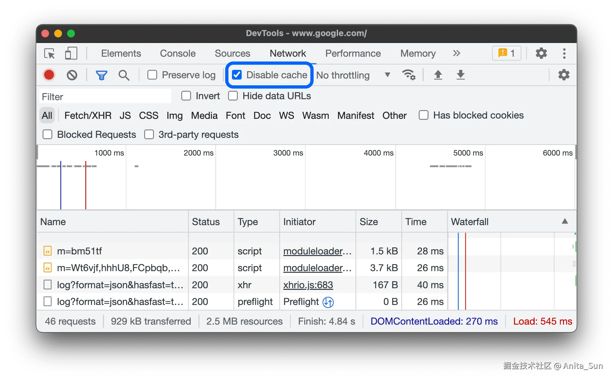
Task: Filter by Fetch/XHR requests
Action: 88,116
